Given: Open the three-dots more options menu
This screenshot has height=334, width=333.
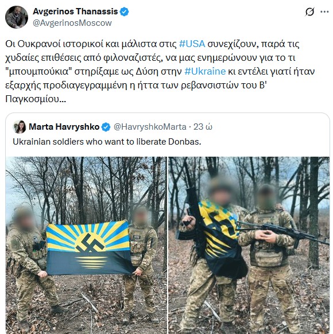Looking at the screenshot, I should [x=324, y=11].
